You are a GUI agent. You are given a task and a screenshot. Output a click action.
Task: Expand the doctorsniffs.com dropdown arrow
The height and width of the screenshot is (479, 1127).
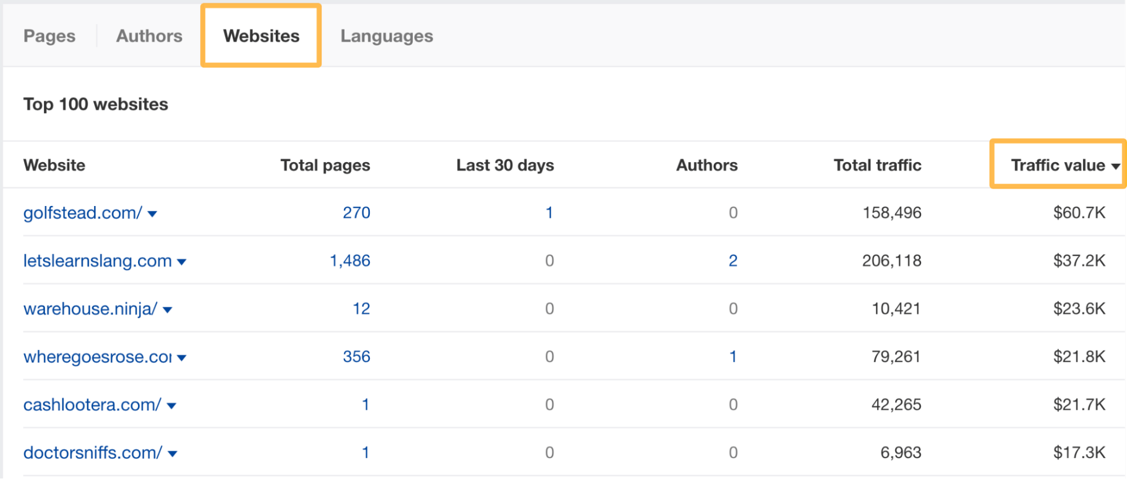(173, 454)
